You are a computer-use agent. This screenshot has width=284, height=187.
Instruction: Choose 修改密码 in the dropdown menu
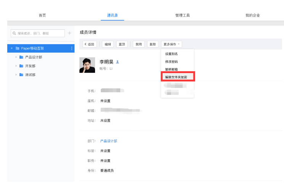171,62
